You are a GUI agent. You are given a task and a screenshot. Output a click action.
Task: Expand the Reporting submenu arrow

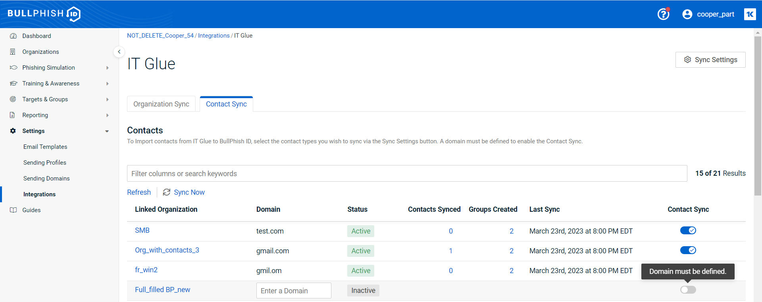(x=108, y=115)
